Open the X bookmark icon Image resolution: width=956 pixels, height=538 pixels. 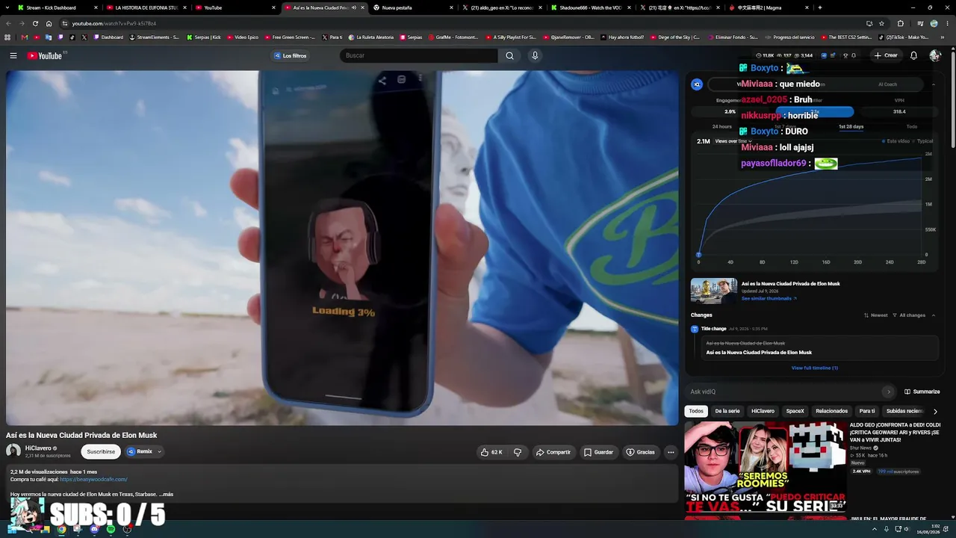click(x=84, y=37)
